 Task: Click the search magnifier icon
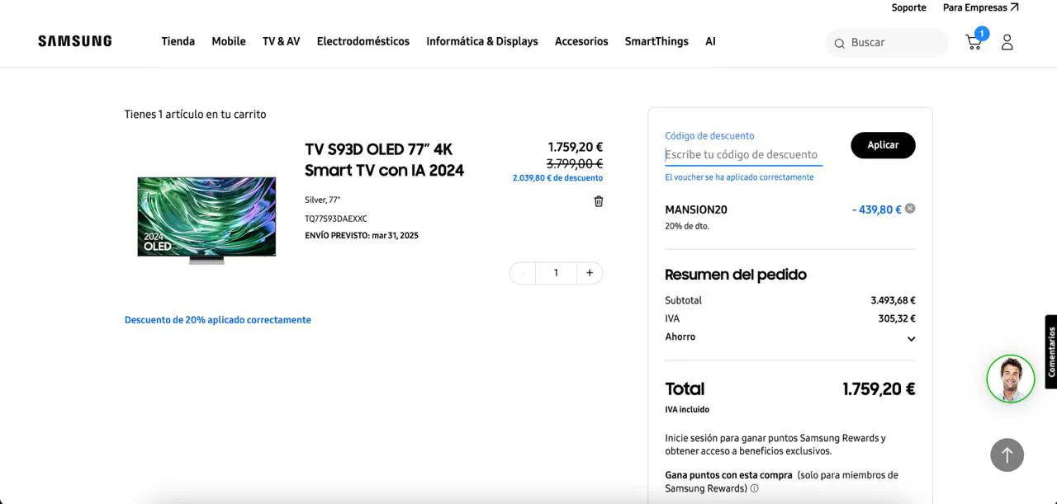tap(839, 43)
